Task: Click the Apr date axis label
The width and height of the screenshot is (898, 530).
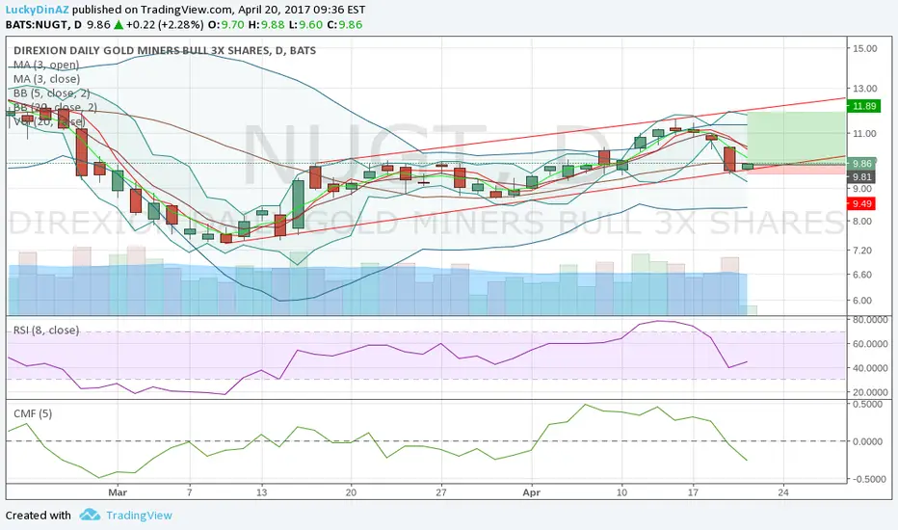Action: coord(532,492)
